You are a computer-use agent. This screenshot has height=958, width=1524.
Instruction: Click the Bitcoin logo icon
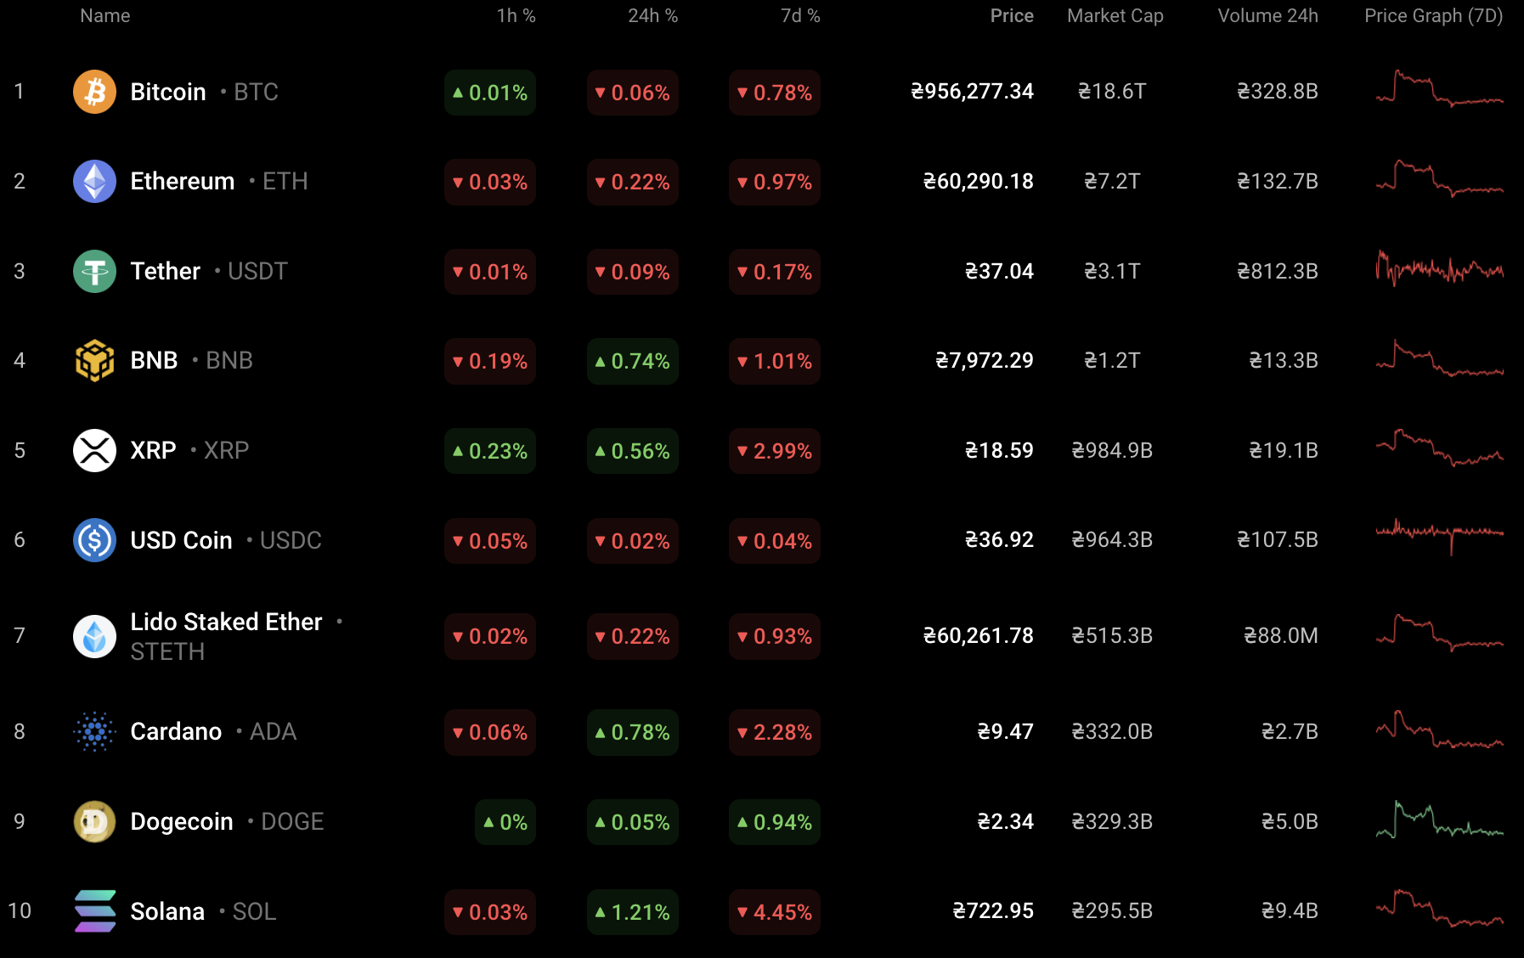pyautogui.click(x=94, y=92)
